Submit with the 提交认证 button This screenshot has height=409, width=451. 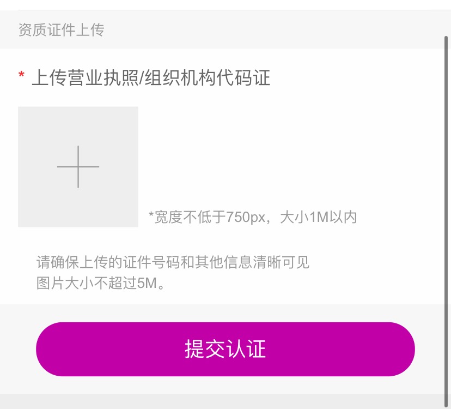click(225, 349)
